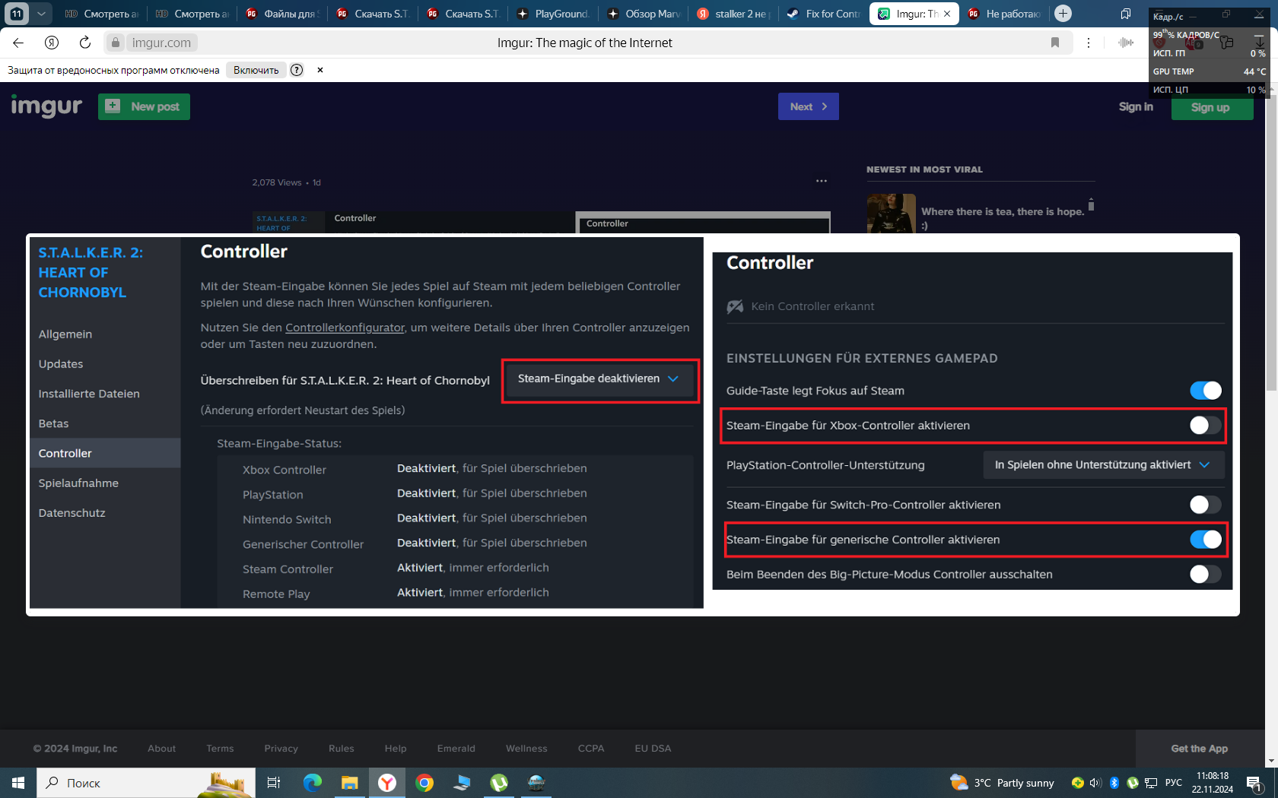The height and width of the screenshot is (798, 1278).
Task: Open the tea post thumbnail
Action: point(891,214)
